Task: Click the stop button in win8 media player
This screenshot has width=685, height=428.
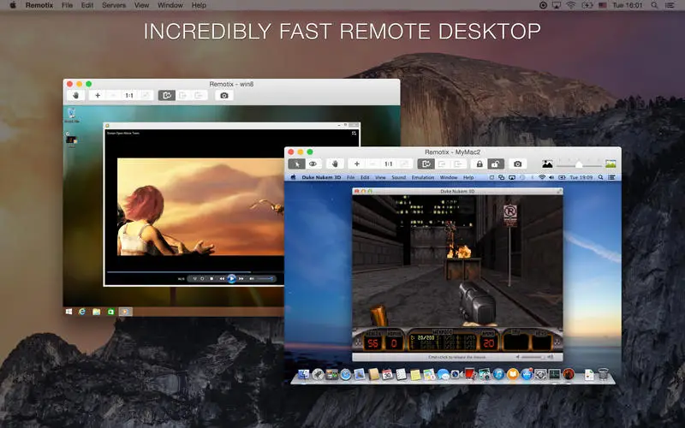Action: pyautogui.click(x=211, y=279)
